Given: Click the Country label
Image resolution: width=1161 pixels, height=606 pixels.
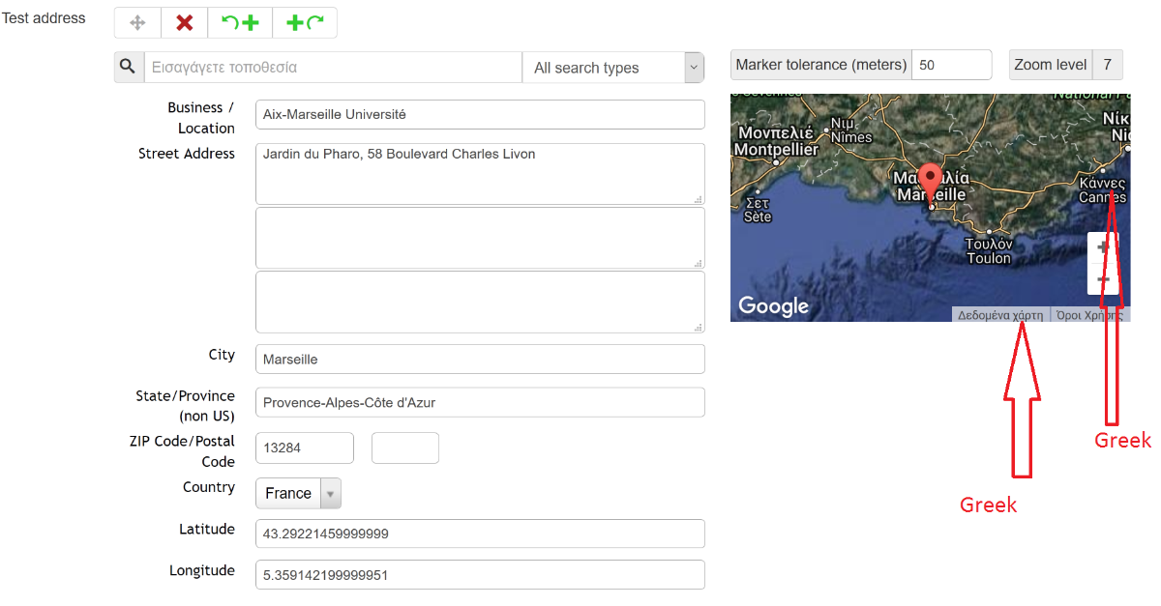Looking at the screenshot, I should coord(209,487).
